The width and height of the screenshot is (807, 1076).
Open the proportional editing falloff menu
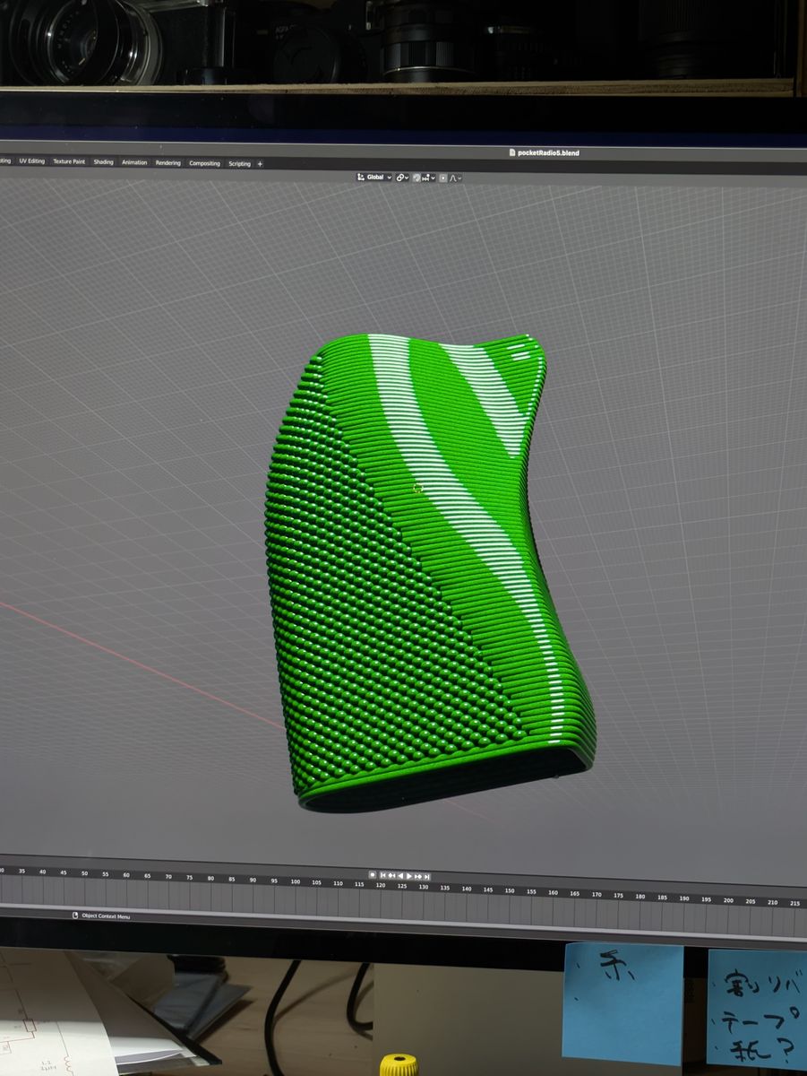pyautogui.click(x=455, y=178)
